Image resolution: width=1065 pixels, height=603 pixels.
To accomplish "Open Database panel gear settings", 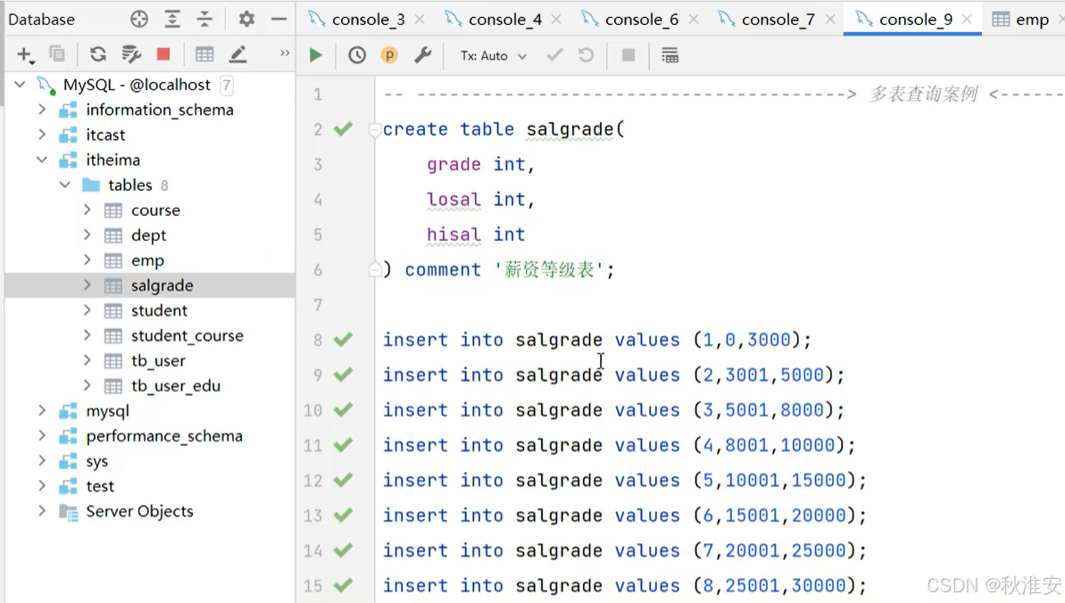I will coord(246,19).
